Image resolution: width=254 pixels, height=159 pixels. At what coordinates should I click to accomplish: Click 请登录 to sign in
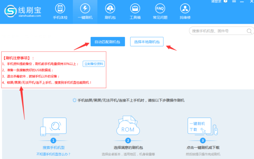click(x=216, y=2)
